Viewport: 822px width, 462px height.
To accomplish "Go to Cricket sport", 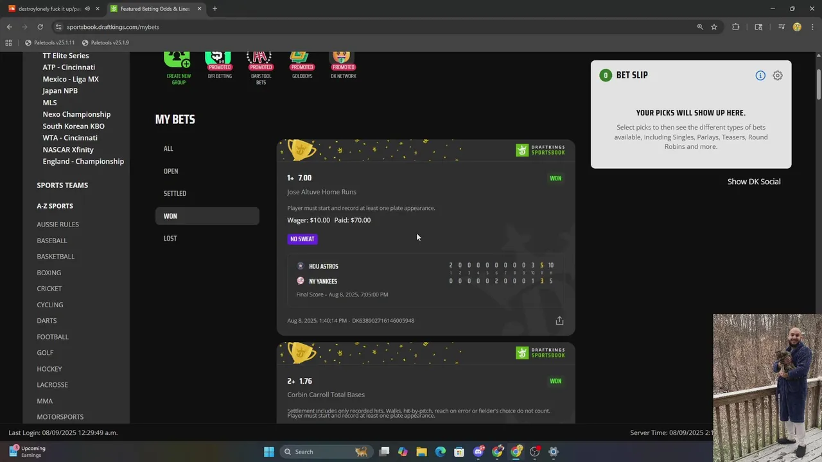I will click(x=49, y=288).
